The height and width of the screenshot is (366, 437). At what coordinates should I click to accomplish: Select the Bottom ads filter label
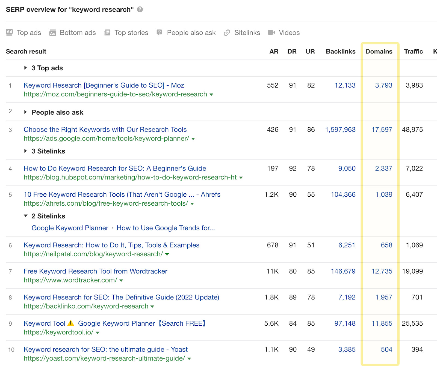coord(78,33)
